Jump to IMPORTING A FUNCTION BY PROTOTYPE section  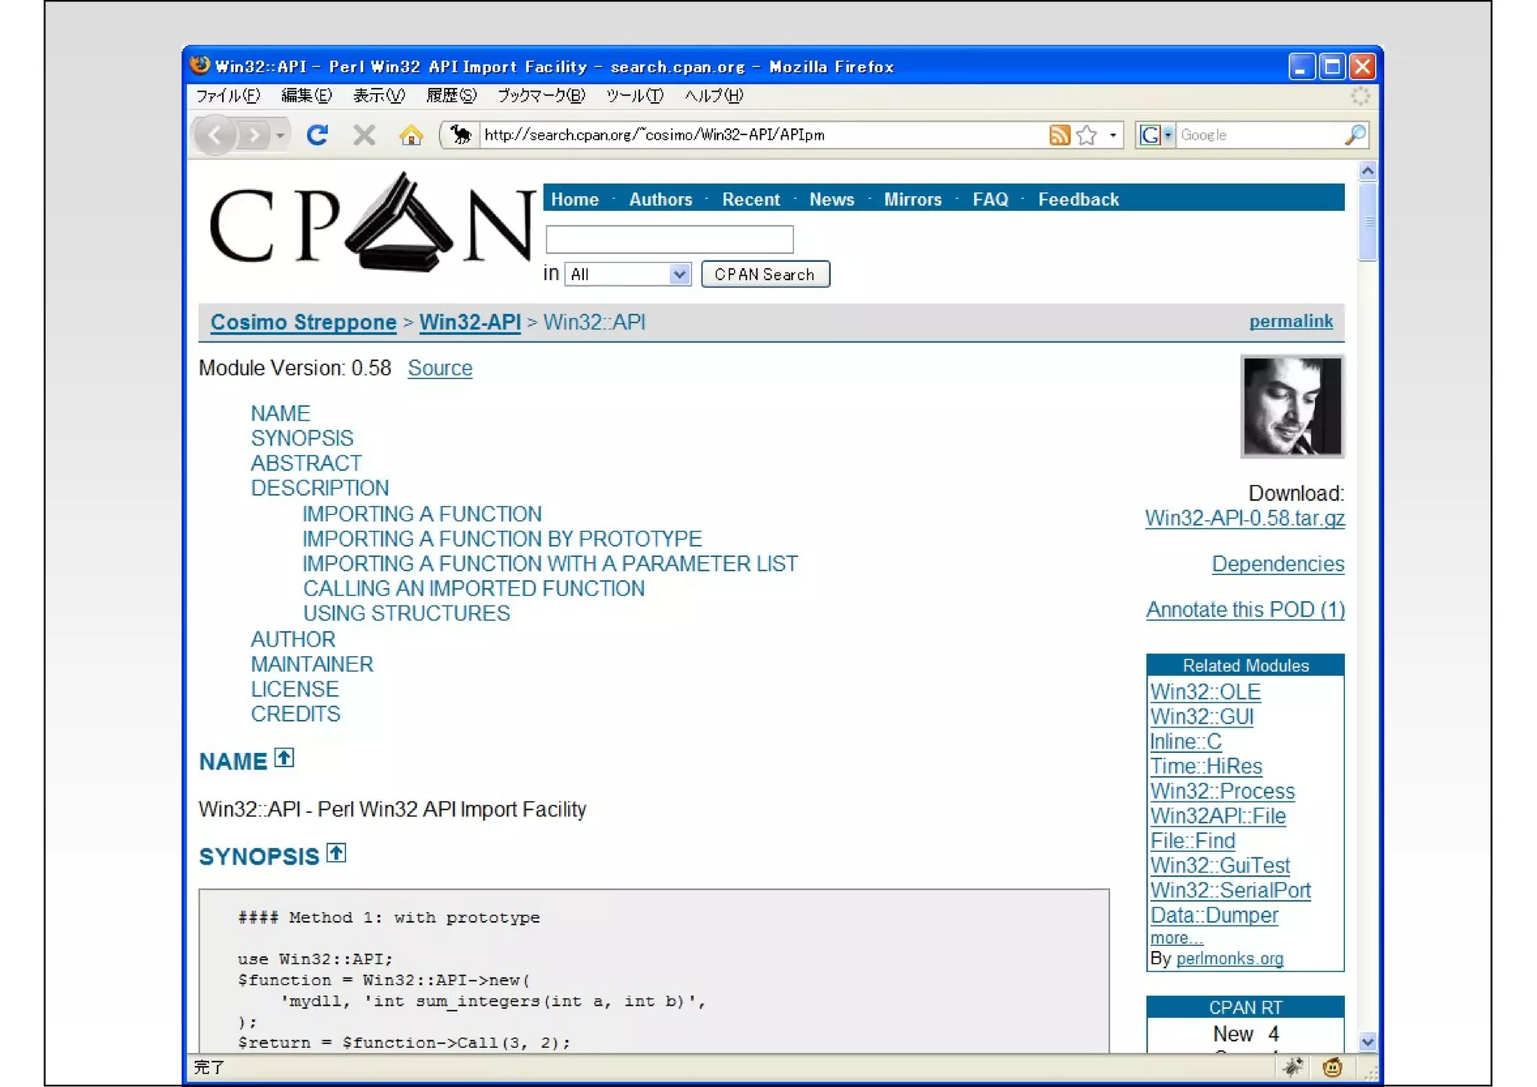(x=502, y=539)
